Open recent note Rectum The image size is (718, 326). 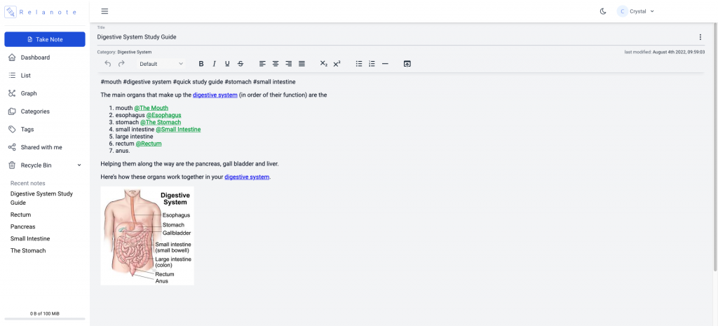20,215
